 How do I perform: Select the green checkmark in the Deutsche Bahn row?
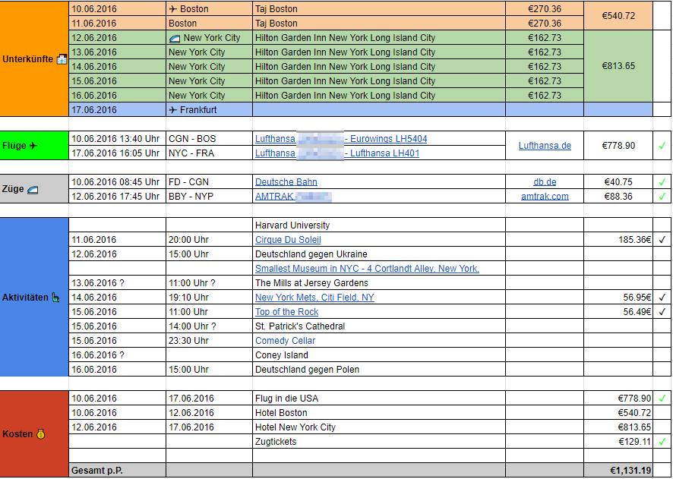662,182
